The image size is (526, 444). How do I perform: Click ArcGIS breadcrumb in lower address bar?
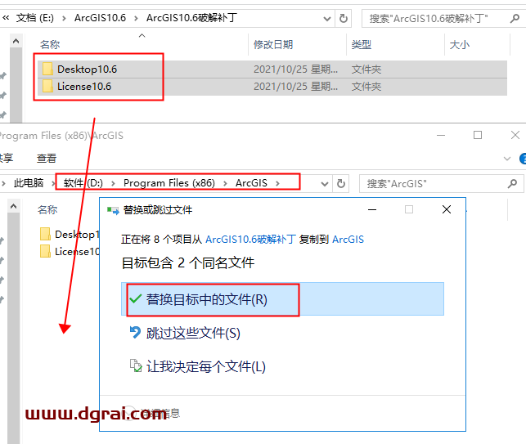[x=251, y=183]
